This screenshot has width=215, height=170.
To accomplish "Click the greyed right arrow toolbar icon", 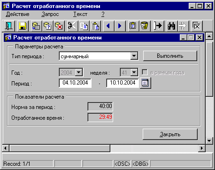I will click(x=183, y=26).
